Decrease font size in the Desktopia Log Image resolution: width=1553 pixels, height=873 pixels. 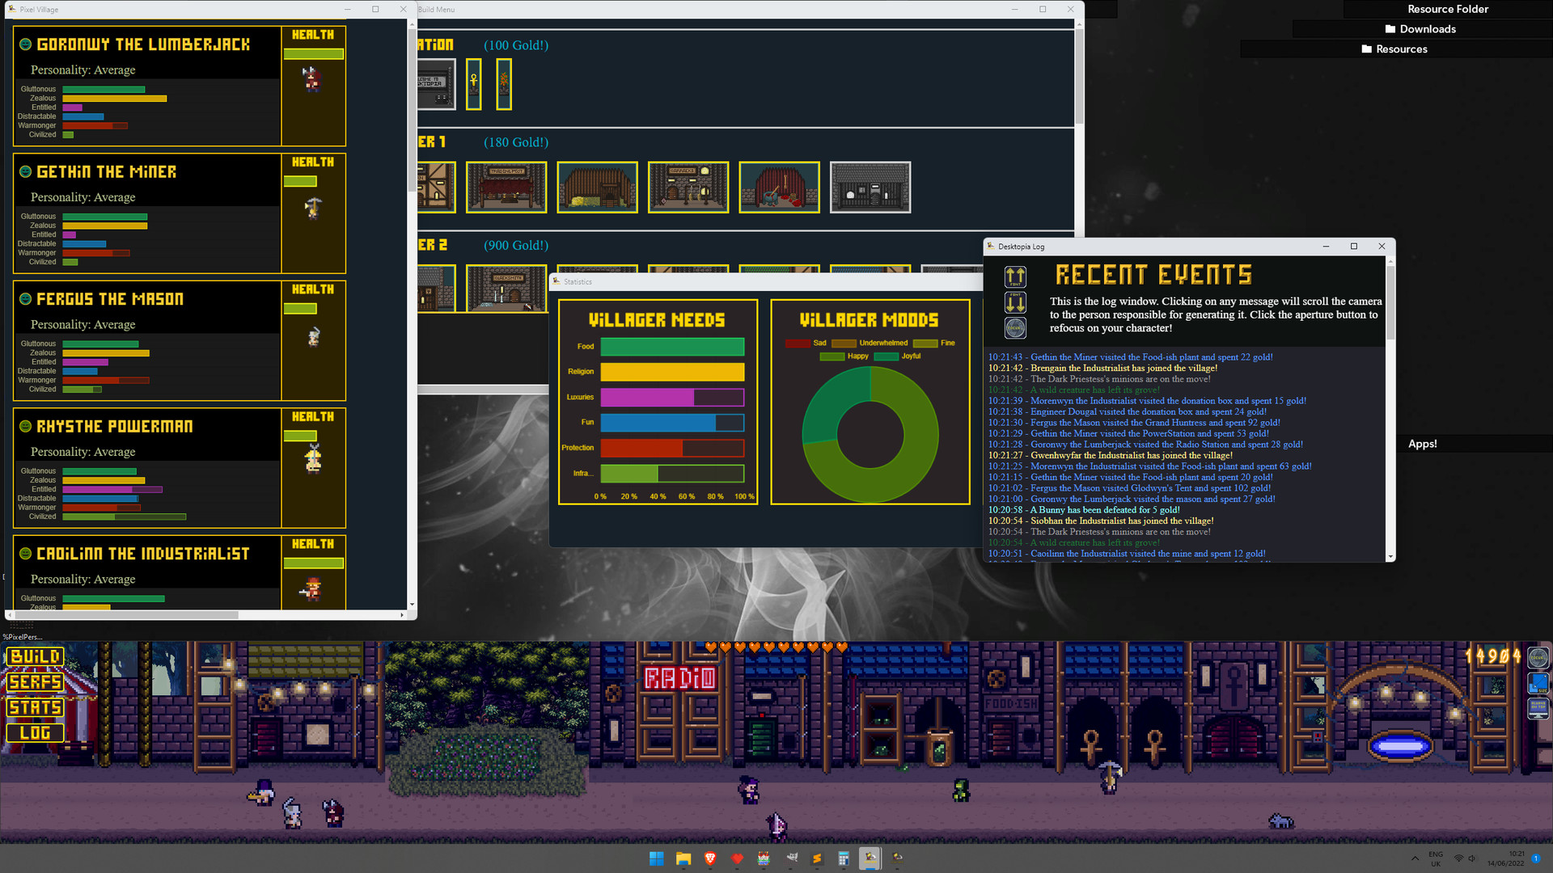pyautogui.click(x=1015, y=303)
